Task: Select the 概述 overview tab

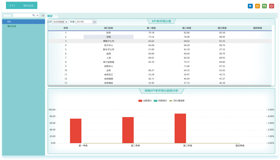Action: coord(50,16)
